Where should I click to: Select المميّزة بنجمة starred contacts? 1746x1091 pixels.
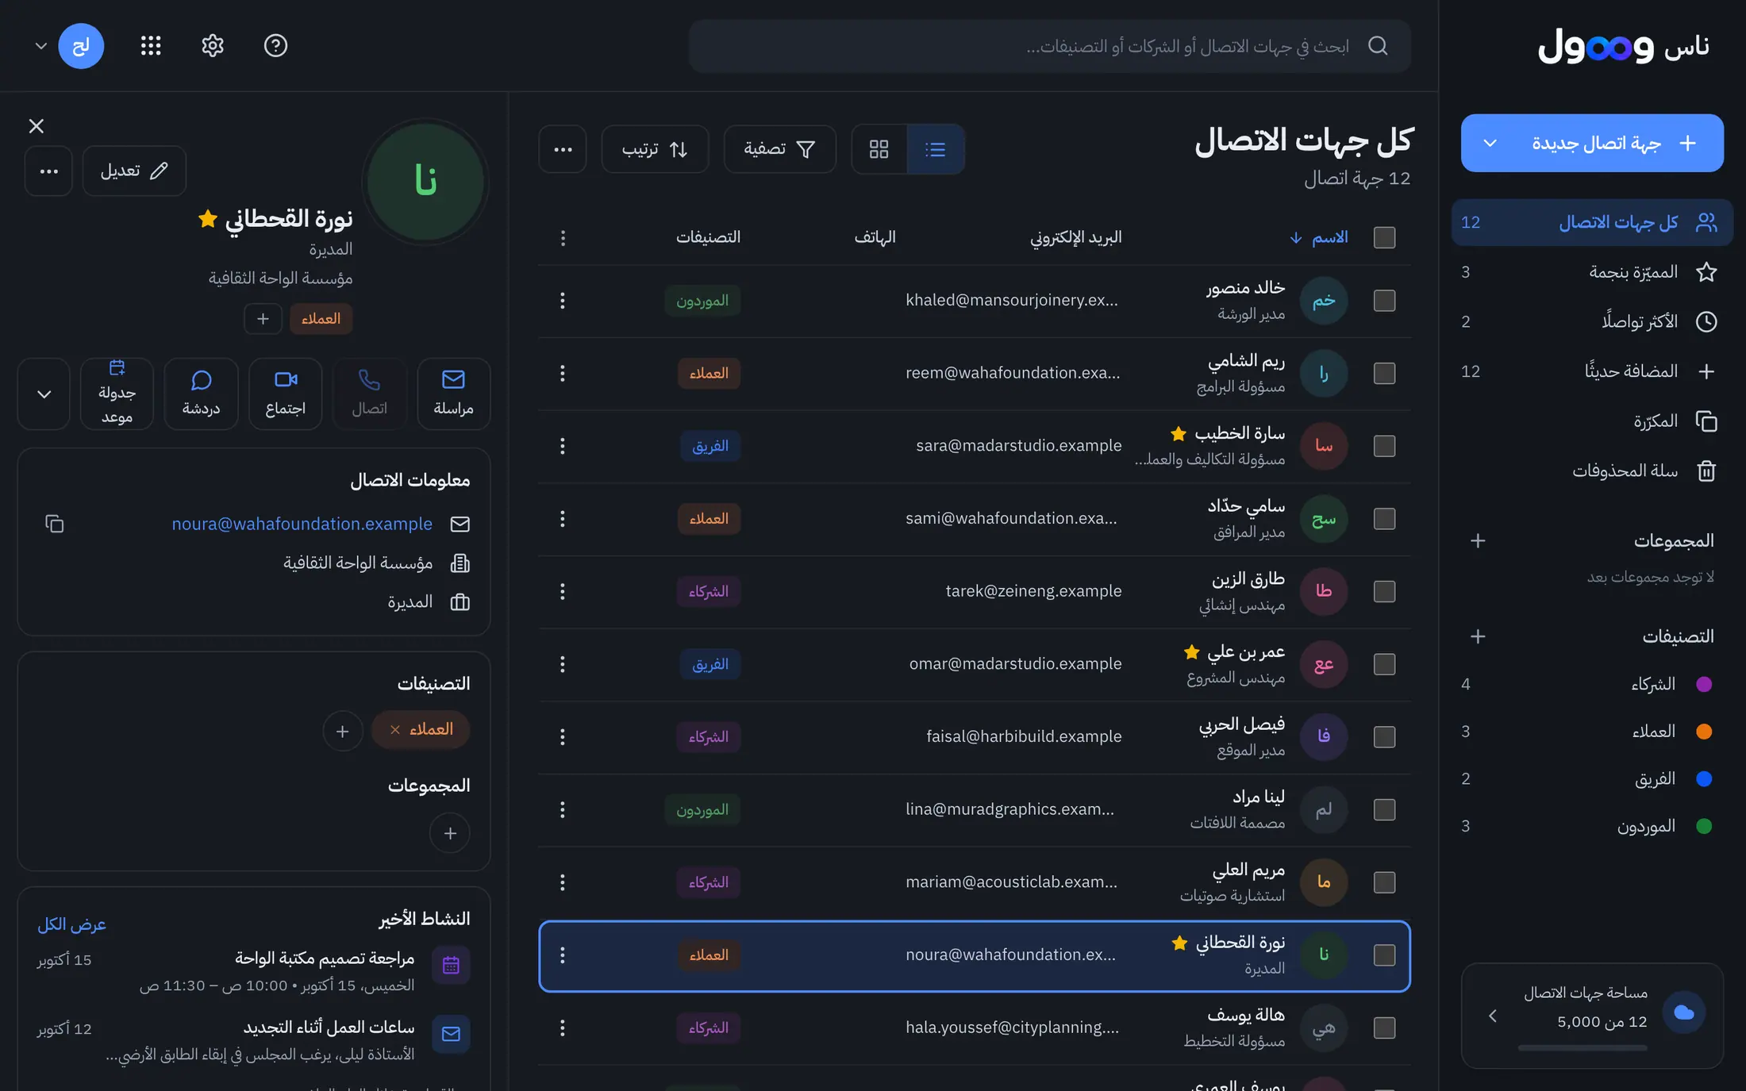(1592, 272)
